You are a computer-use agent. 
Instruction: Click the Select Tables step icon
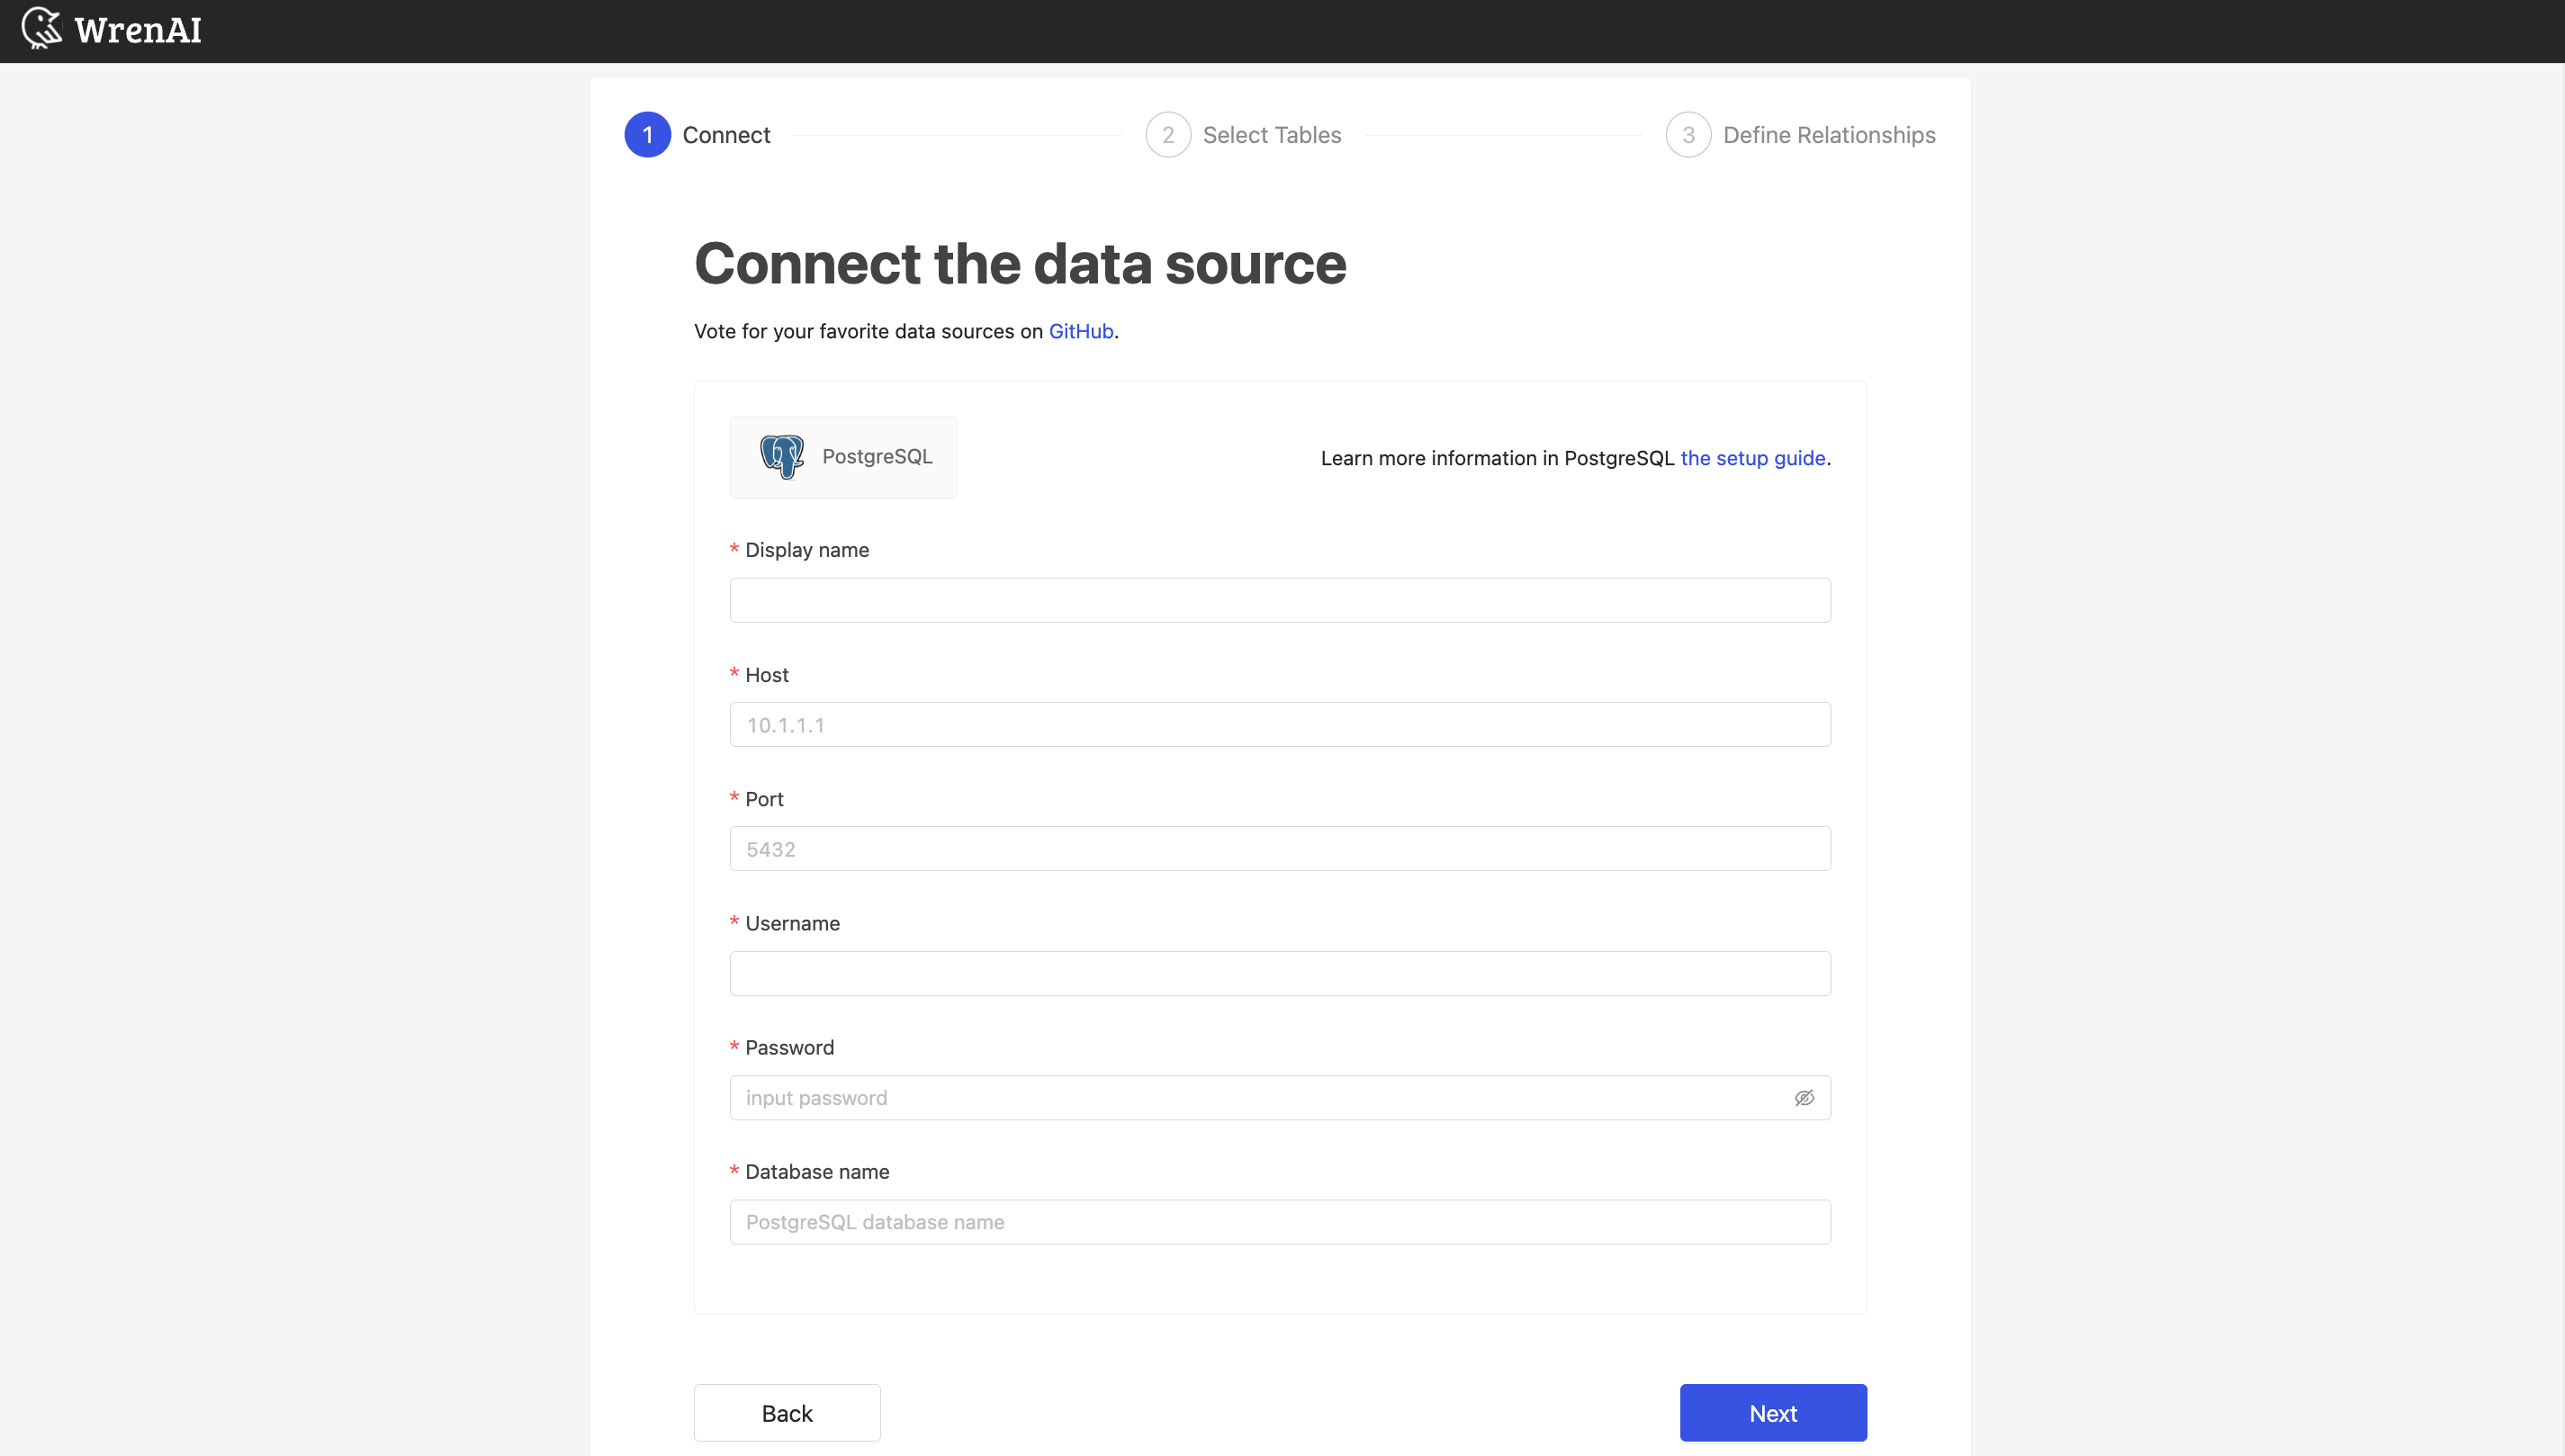tap(1166, 134)
